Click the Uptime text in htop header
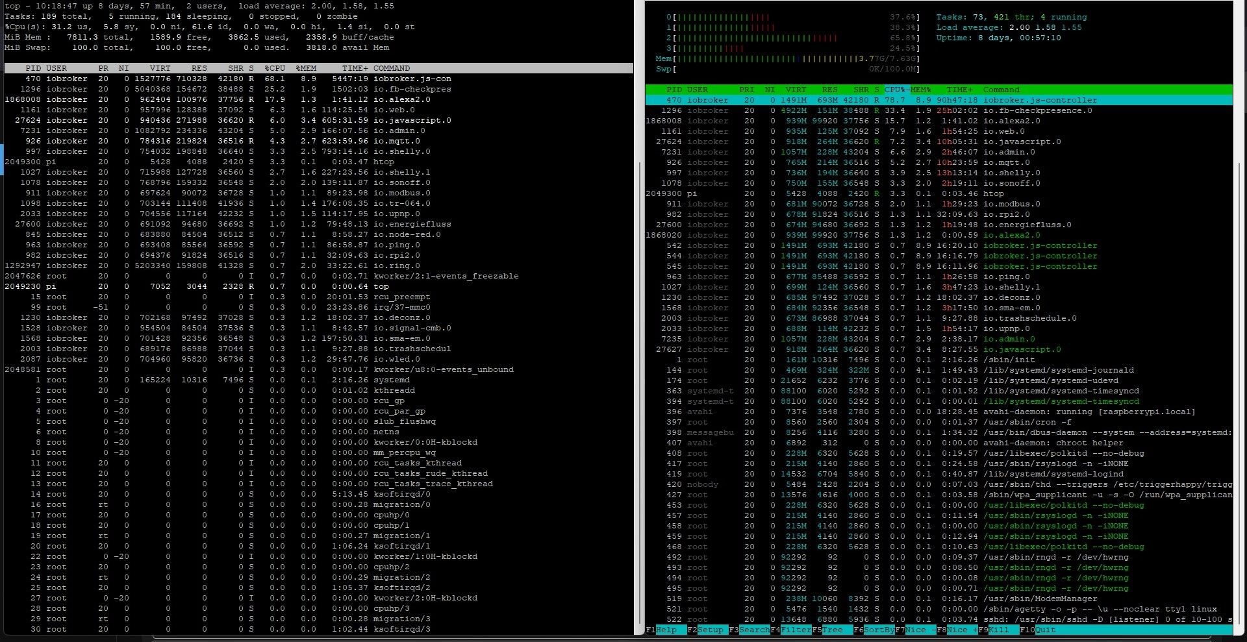Image resolution: width=1247 pixels, height=642 pixels. [x=998, y=38]
